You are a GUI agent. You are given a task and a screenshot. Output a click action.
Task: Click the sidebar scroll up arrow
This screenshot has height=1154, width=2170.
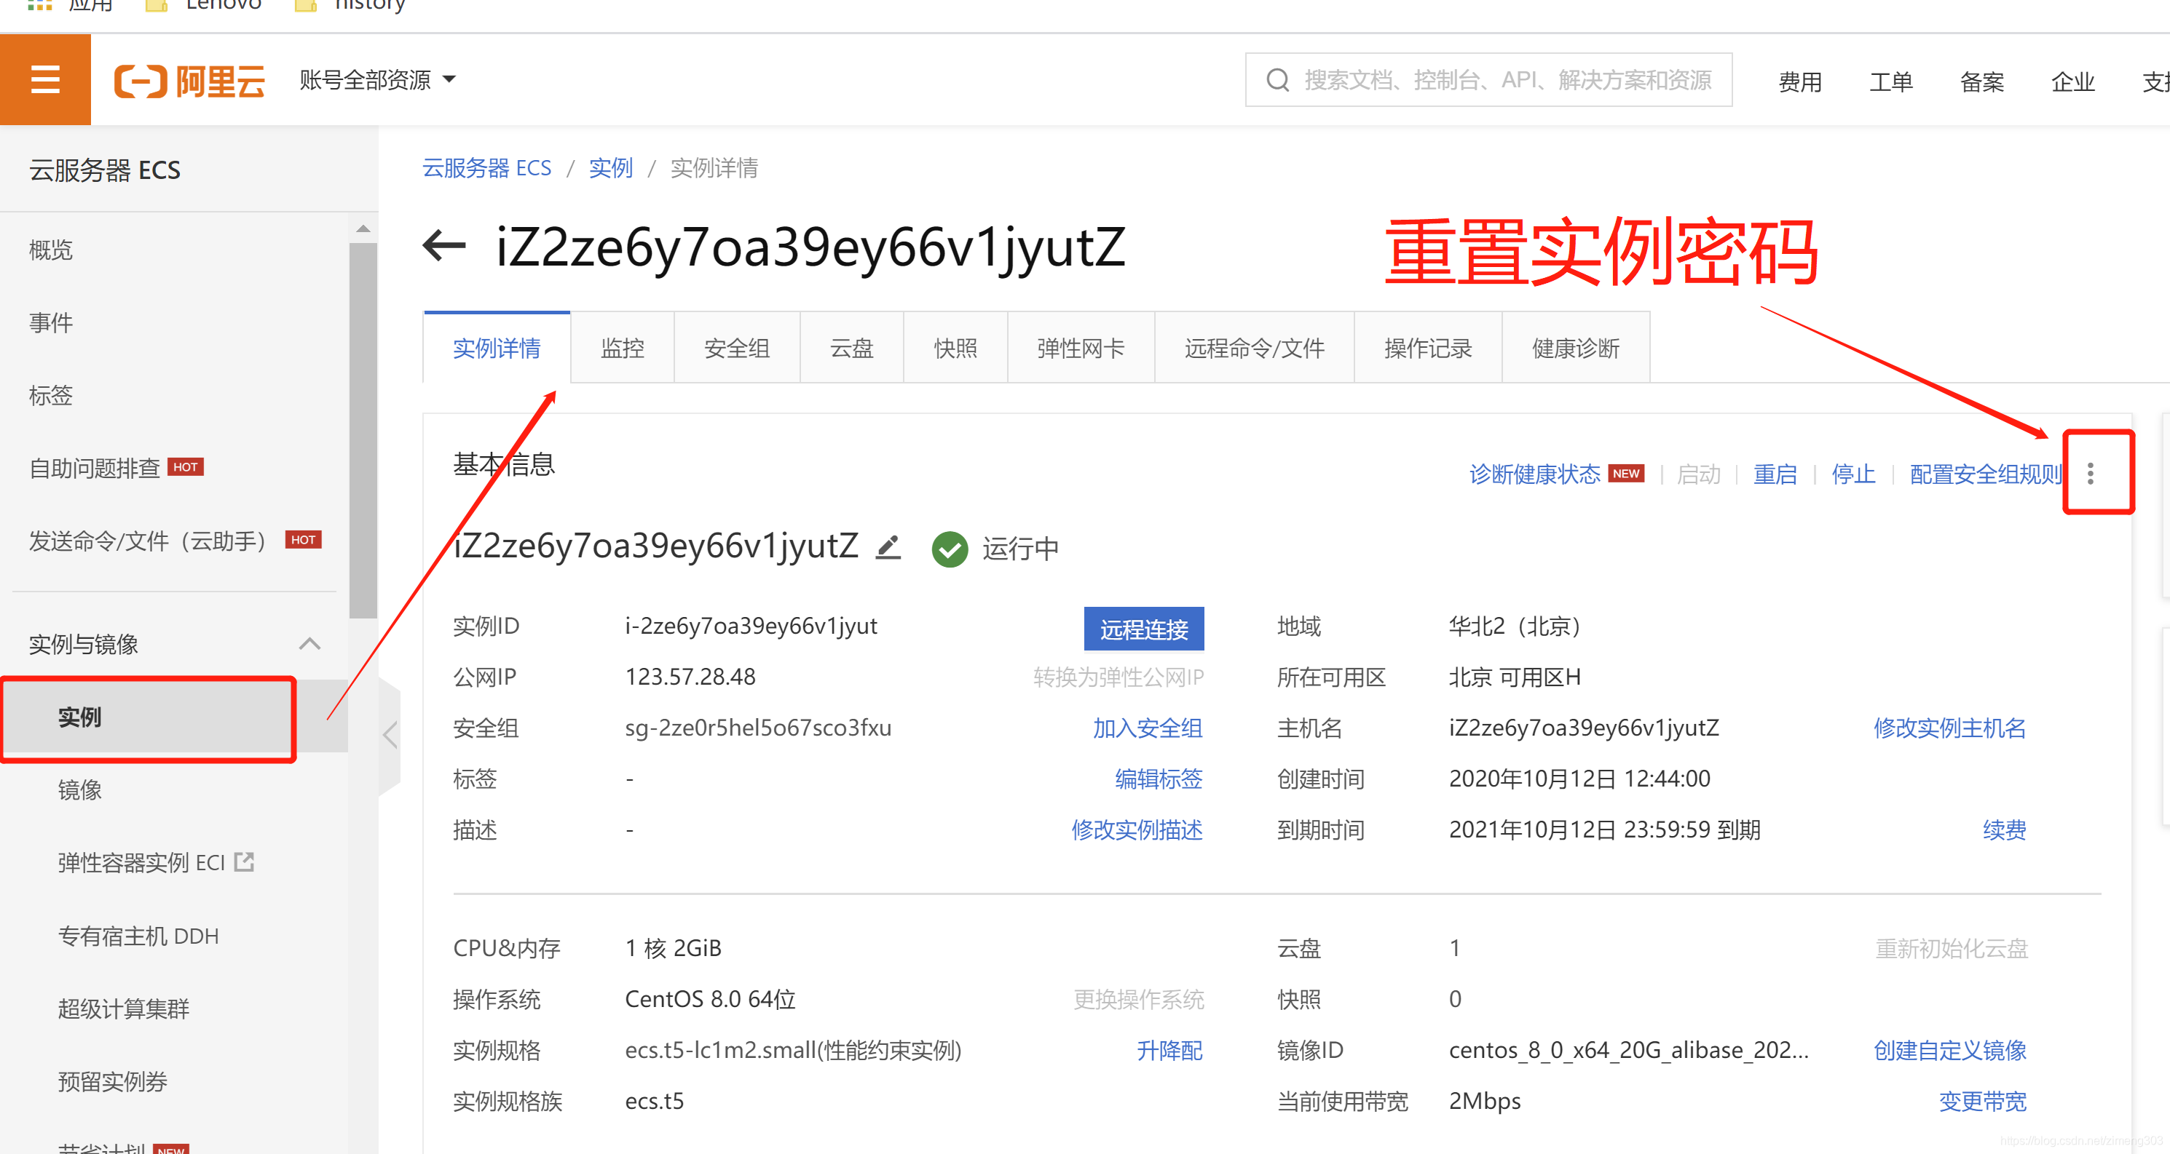pos(363,228)
